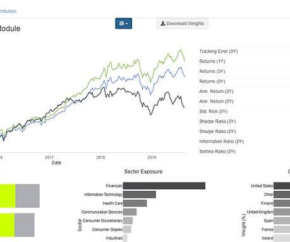This screenshot has height=242, width=290.
Task: Select the Sharpe Ratio (5Y) row
Action: pyautogui.click(x=245, y=131)
